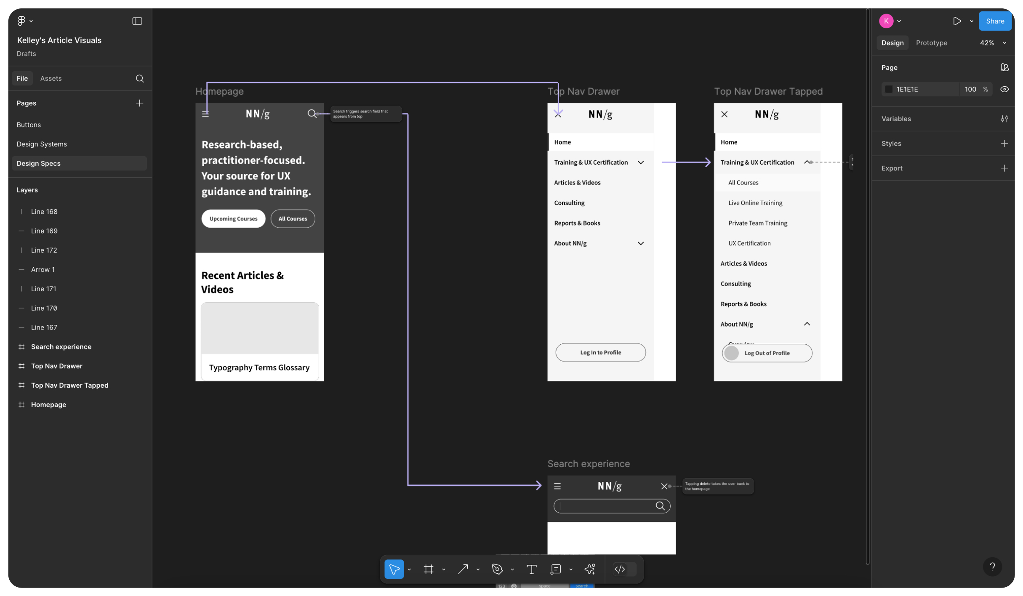This screenshot has width=1023, height=596.
Task: Click the Comment tool icon
Action: point(556,569)
